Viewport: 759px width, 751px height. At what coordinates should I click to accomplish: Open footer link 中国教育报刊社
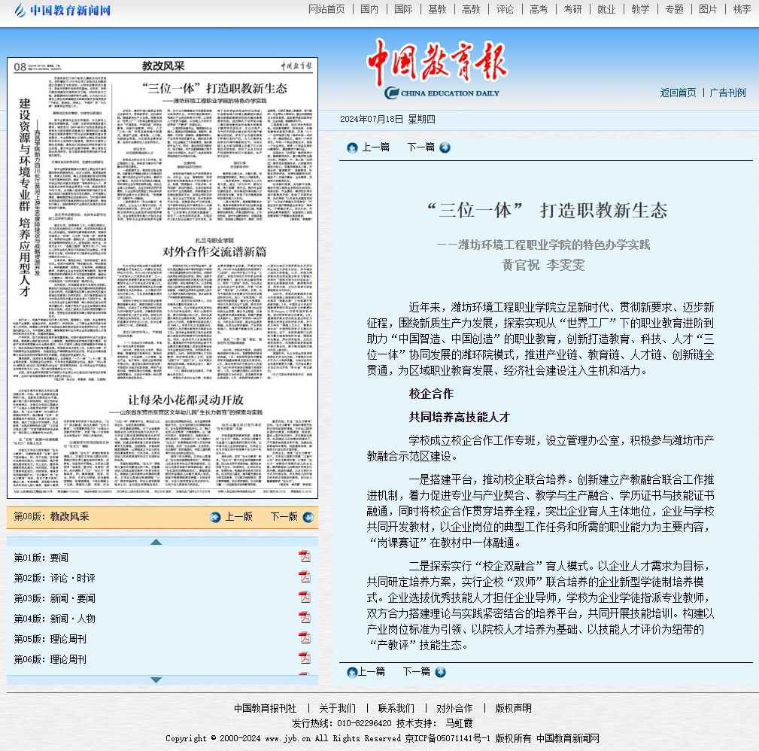point(266,708)
